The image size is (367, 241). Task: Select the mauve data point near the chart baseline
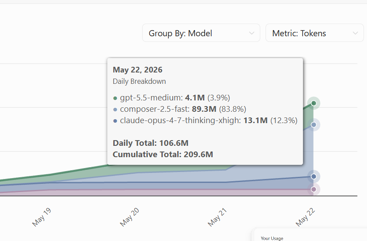[314, 189]
